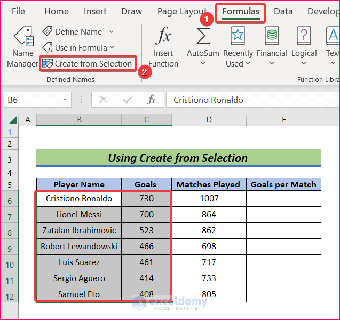Expand Recently Used dropdown arrow
Screen dimensions: 340x320
point(248,63)
